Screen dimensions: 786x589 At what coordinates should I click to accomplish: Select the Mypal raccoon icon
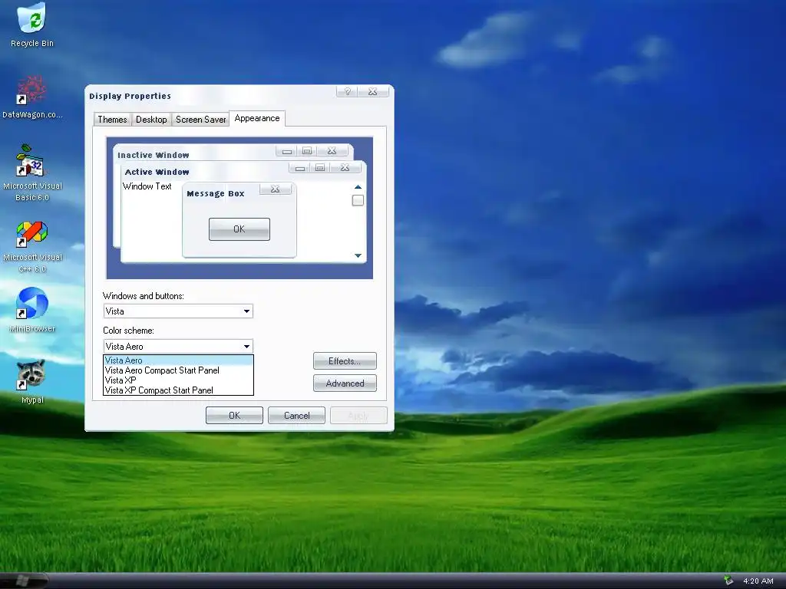coord(32,382)
